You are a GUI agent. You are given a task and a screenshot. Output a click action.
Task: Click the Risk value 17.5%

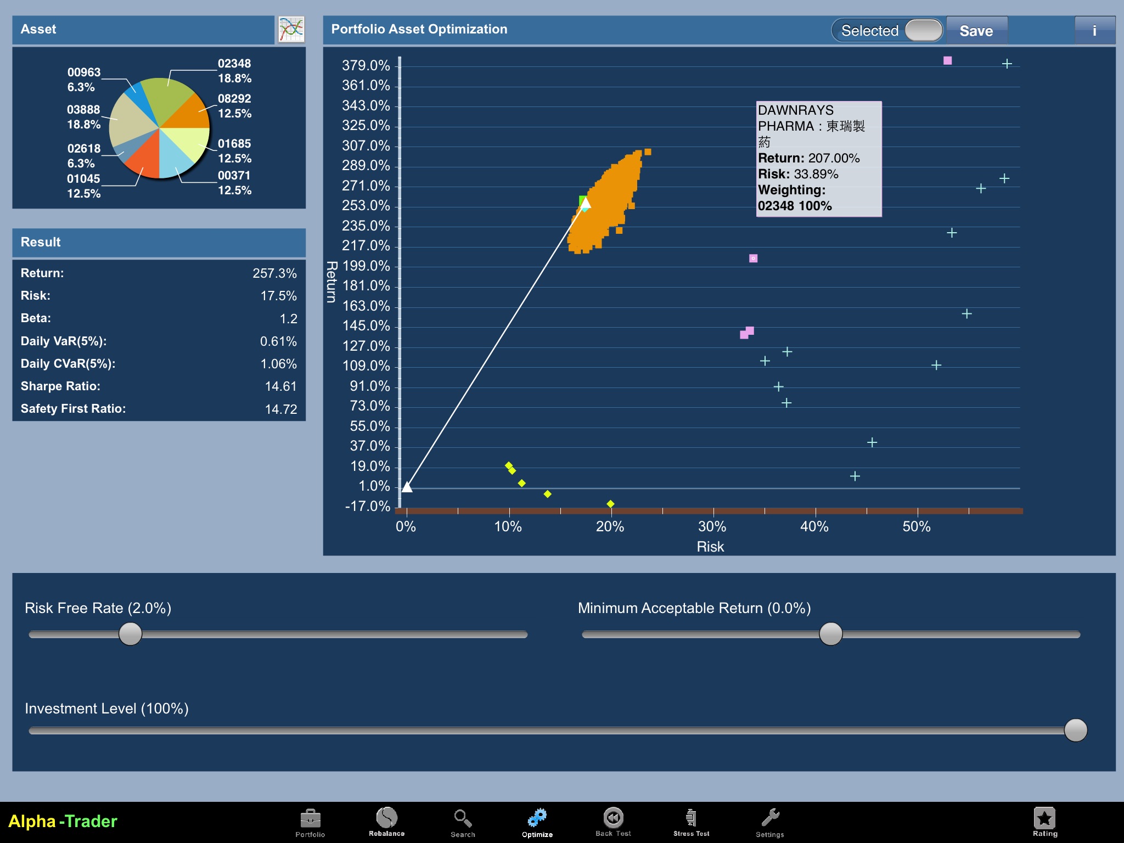(x=278, y=296)
